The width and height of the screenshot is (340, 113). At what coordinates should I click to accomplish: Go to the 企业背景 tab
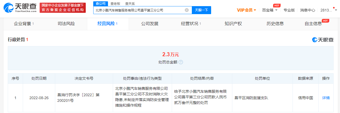coord(24,24)
